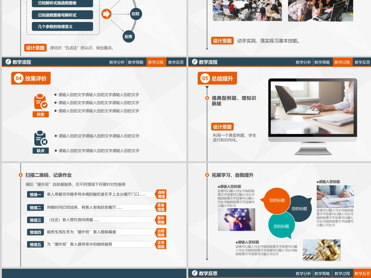The image size is (371, 278).
Task: Click the 已知解析式画函数图像 button
Action: click(62, 3)
